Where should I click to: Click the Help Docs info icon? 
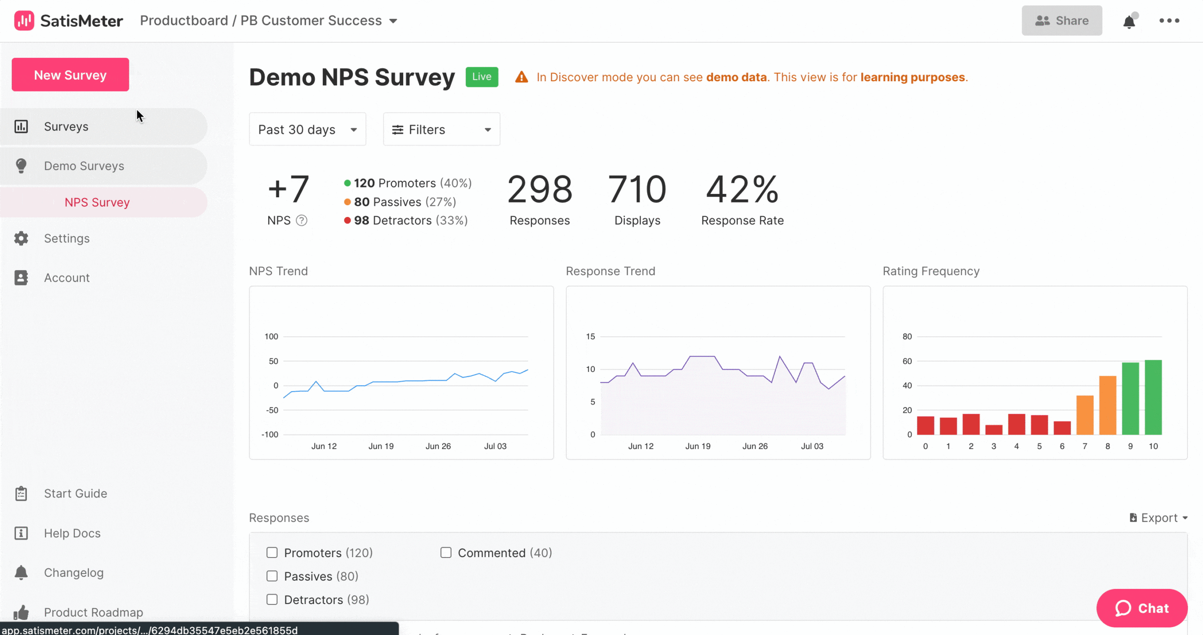pos(21,533)
